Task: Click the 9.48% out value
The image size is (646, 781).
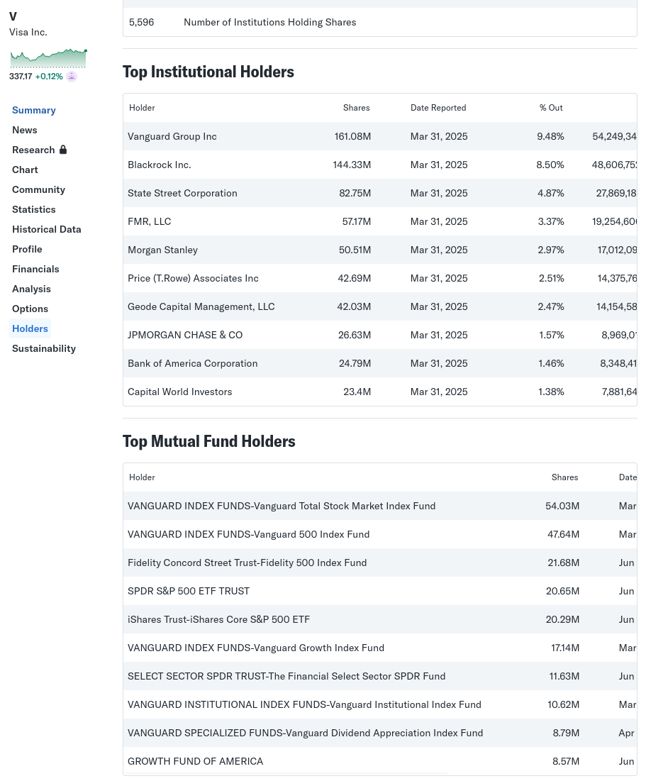Action: click(x=550, y=136)
